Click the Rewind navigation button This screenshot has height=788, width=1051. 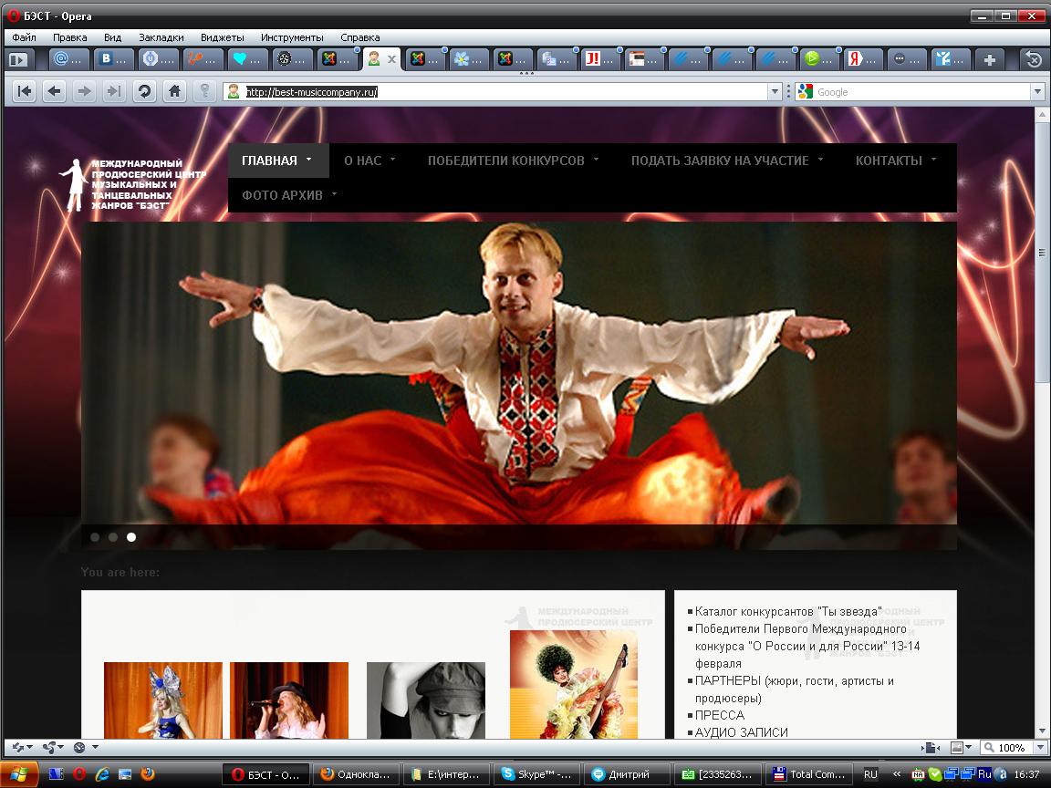click(25, 91)
